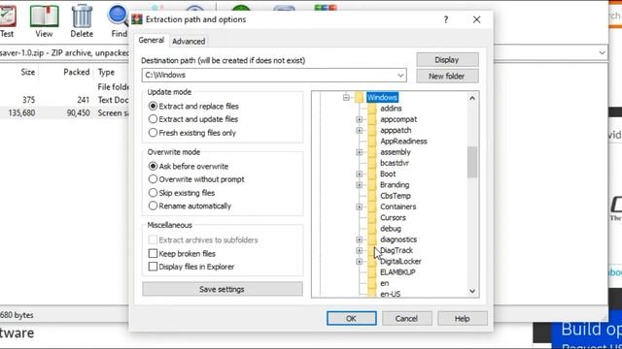622x349 pixels.
Task: Select the en folder in tree
Action: coord(385,283)
